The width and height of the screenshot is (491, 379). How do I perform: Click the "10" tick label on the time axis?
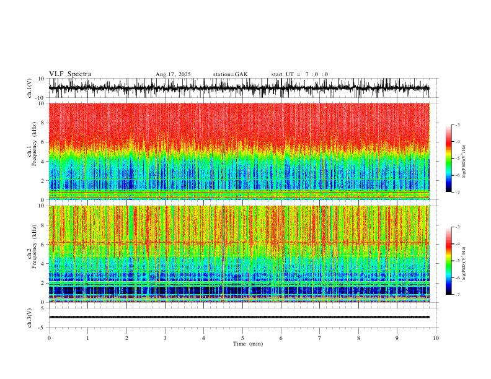click(436, 338)
